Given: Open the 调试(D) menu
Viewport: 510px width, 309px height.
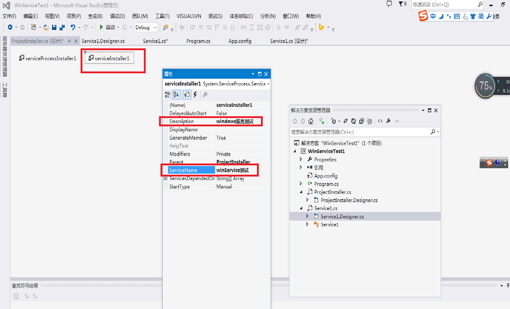Looking at the screenshot, I should click(x=117, y=16).
